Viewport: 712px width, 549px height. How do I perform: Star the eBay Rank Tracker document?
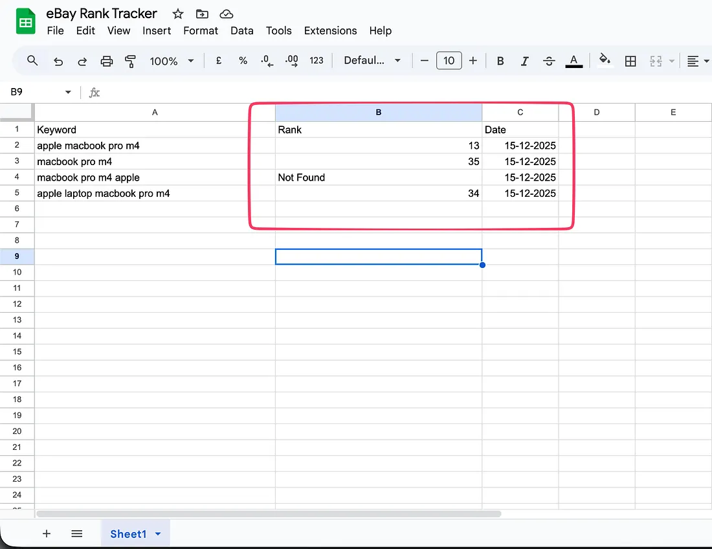tap(178, 14)
